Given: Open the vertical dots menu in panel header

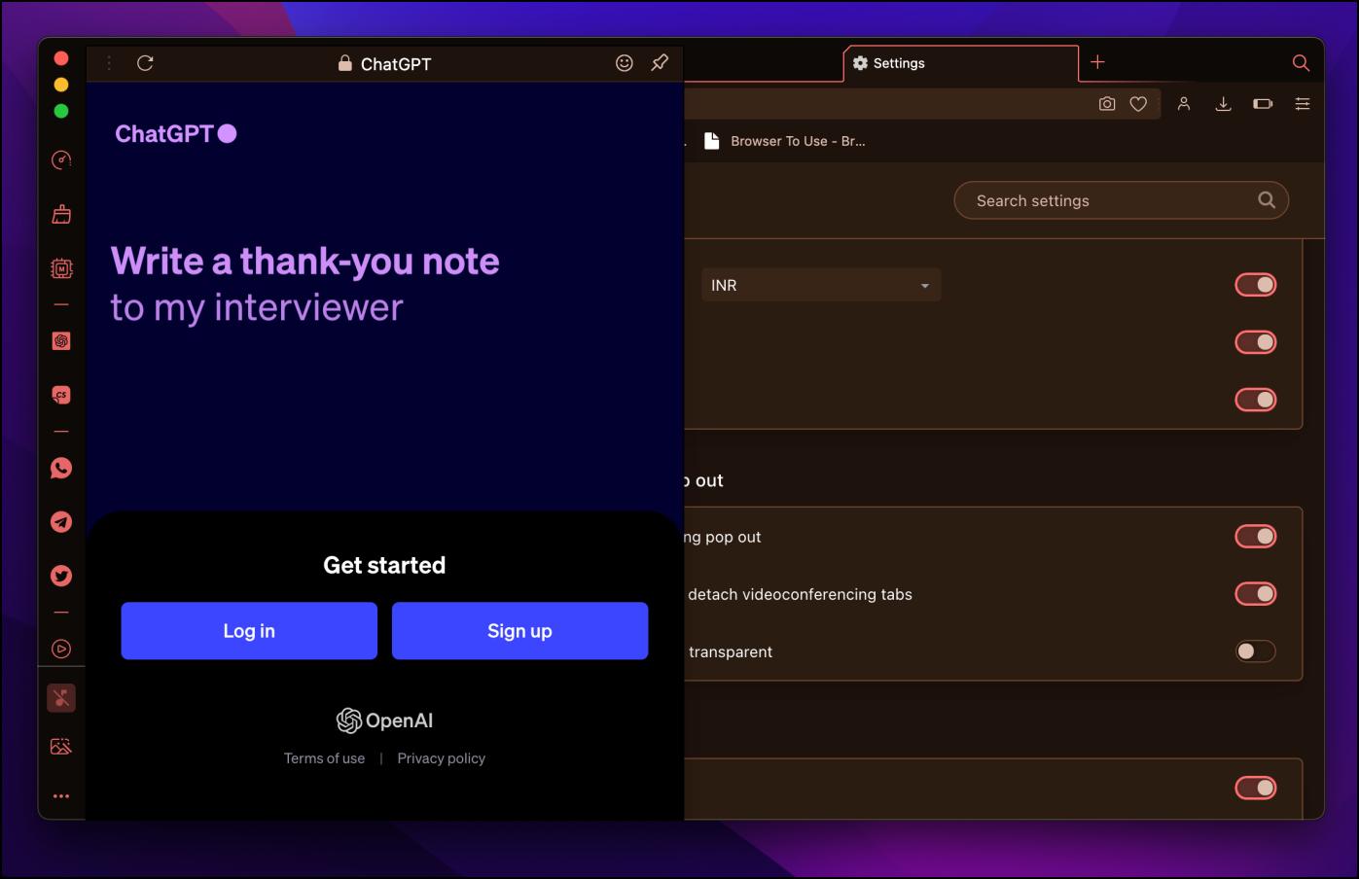Looking at the screenshot, I should (109, 63).
